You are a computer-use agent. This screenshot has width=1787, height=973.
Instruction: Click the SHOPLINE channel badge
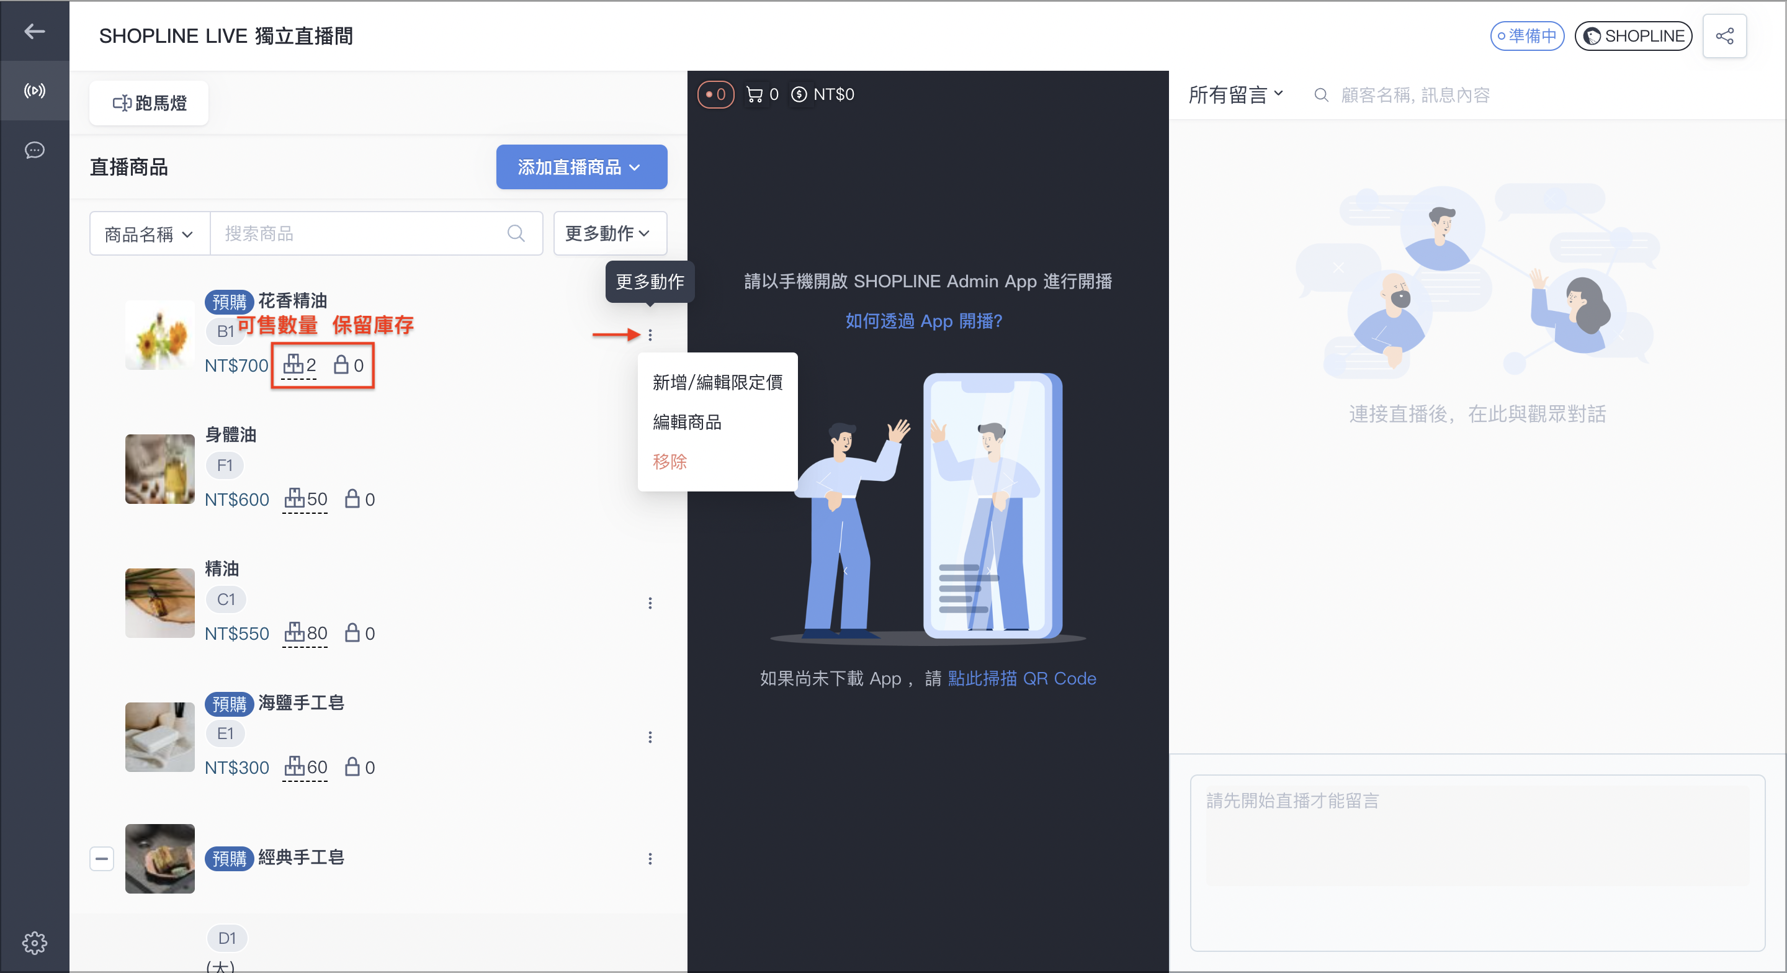click(x=1633, y=36)
